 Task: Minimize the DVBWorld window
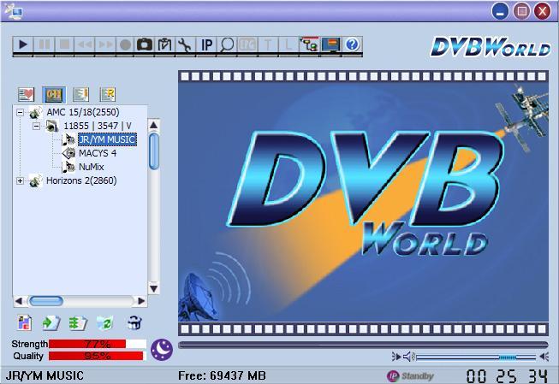click(x=500, y=11)
